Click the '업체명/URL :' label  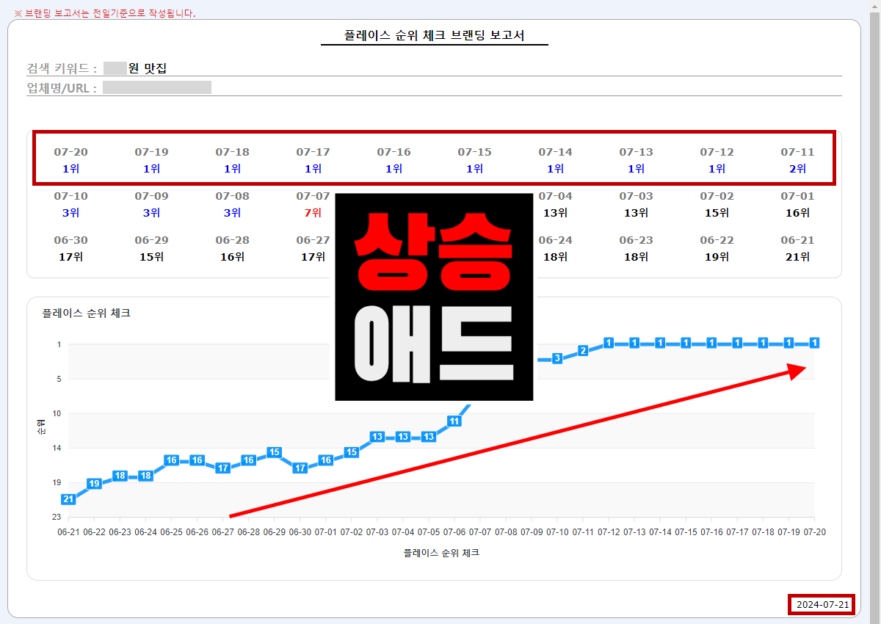pyautogui.click(x=62, y=88)
